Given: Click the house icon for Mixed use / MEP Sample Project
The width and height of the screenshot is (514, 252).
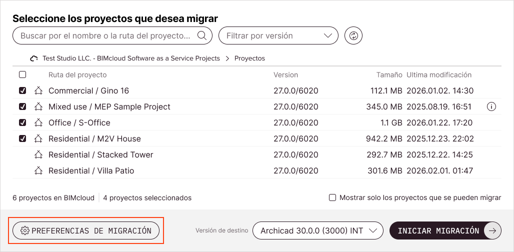Looking at the screenshot, I should point(38,106).
